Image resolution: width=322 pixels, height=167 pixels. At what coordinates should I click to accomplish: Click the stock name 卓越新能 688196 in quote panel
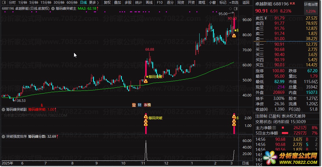[272, 4]
